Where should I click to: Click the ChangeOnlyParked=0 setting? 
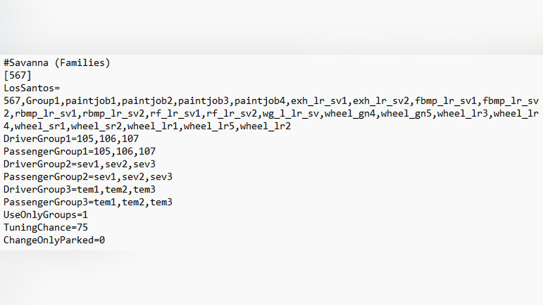54,240
